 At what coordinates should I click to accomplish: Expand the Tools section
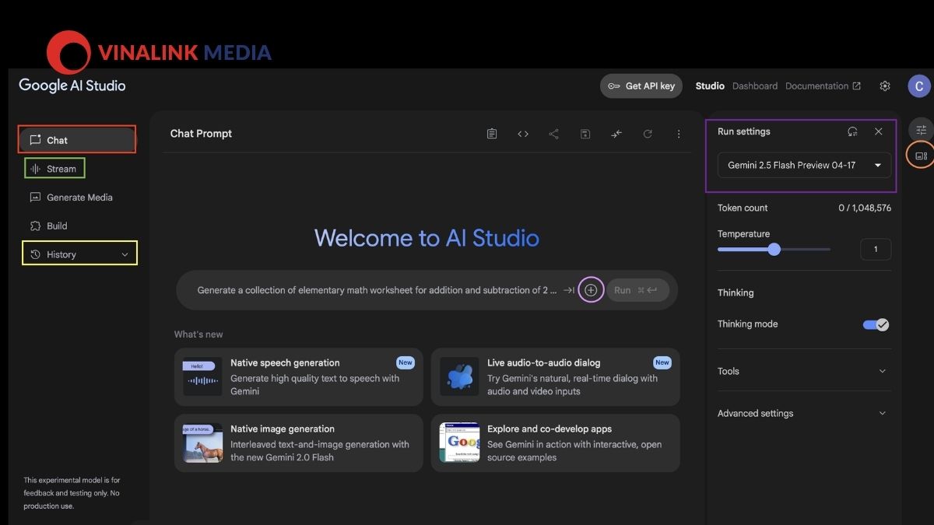coord(803,371)
